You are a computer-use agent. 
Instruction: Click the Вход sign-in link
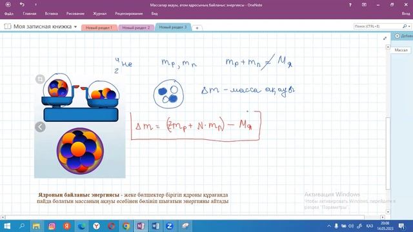pyautogui.click(x=406, y=14)
